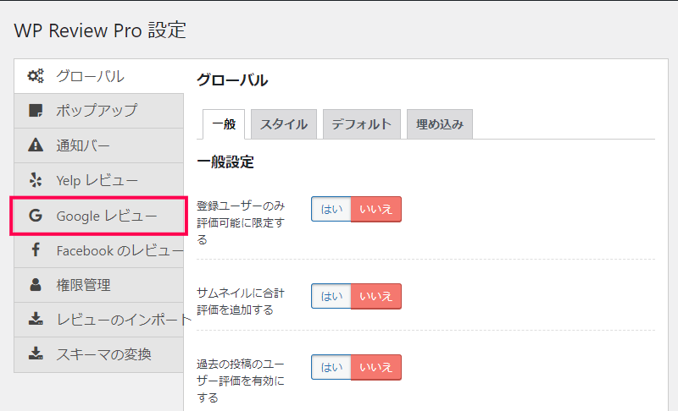678x411 pixels.
Task: Choose いいえ for サムネイルに合計評価を追加する
Action: pos(375,296)
